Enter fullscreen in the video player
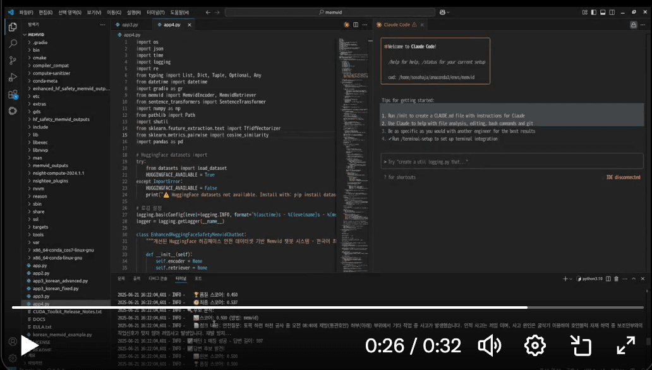This screenshot has height=370, width=652. (626, 345)
